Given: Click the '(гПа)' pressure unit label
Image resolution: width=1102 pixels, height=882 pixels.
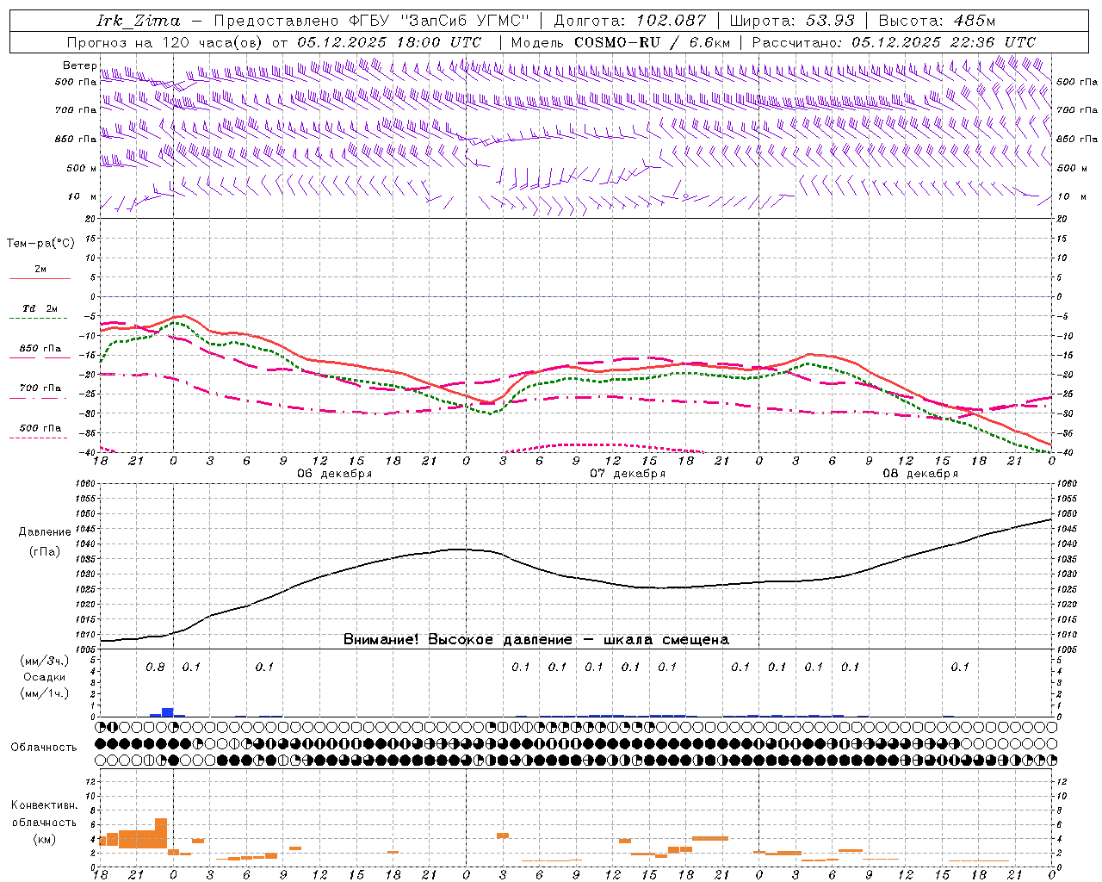Looking at the screenshot, I should click(x=45, y=552).
